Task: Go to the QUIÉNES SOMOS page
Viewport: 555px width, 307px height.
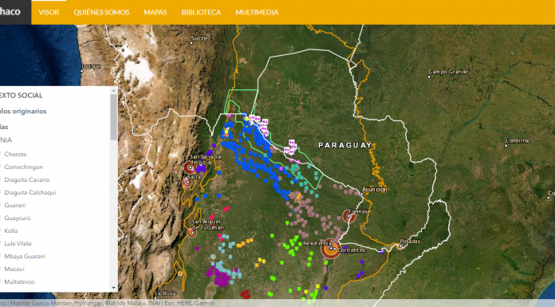Action: pos(101,13)
